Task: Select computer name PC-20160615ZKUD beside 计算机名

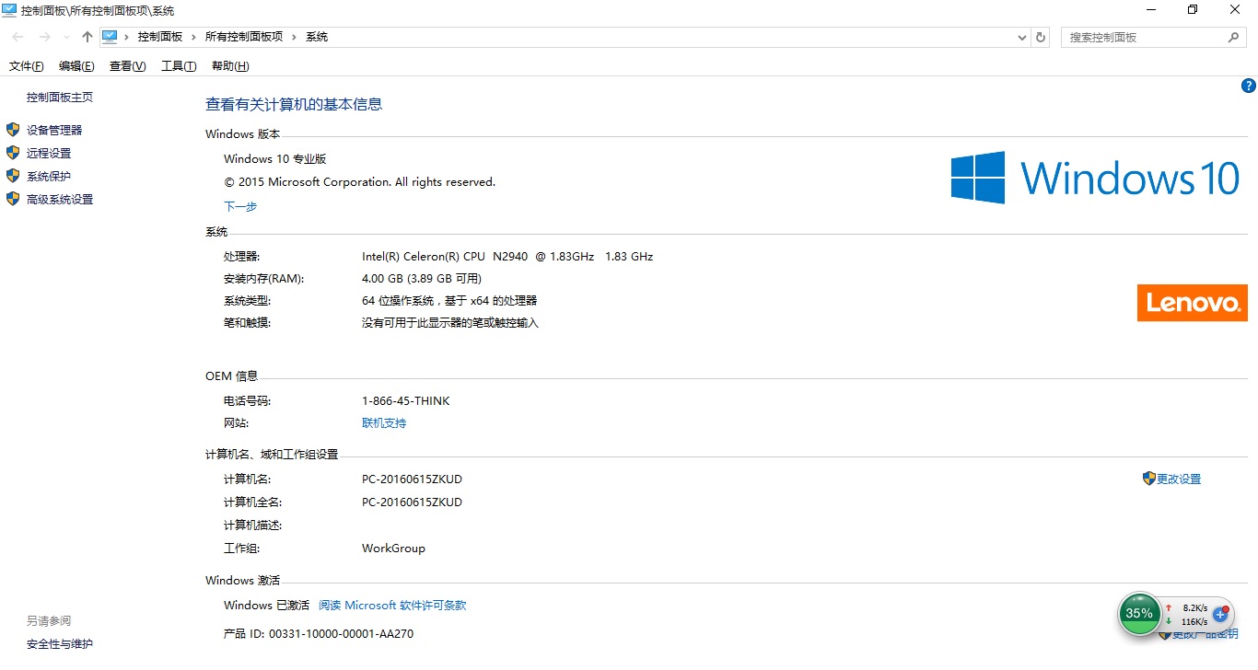Action: (412, 479)
